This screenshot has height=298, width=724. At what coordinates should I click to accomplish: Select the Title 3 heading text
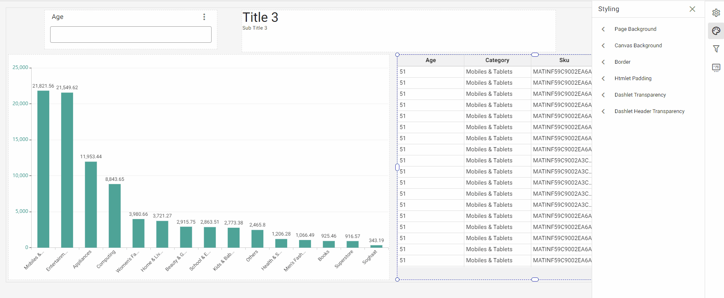pos(260,17)
